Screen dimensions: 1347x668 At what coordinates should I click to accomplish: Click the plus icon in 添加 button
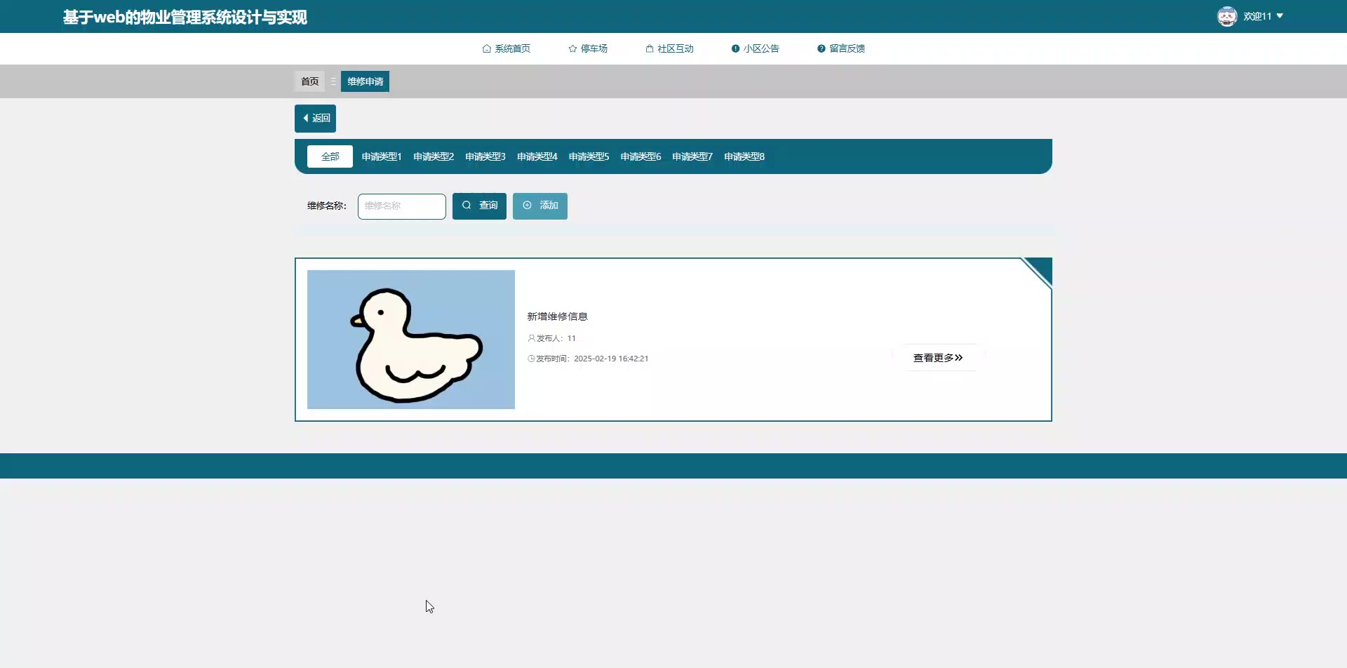click(527, 206)
